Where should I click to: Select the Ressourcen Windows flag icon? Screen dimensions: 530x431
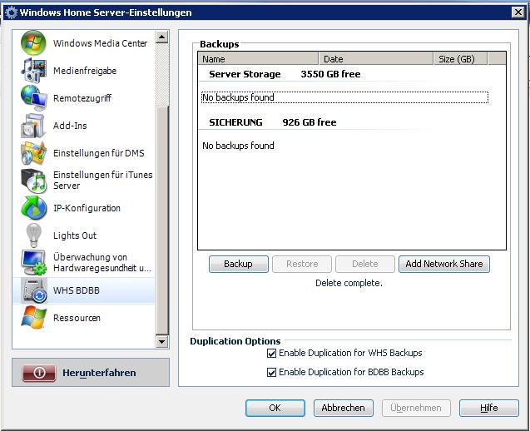point(34,318)
